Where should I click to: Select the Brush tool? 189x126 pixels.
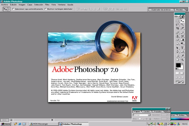[182, 33]
